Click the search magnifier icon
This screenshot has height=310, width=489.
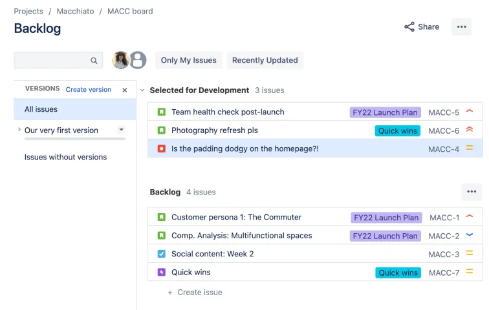[x=94, y=60]
